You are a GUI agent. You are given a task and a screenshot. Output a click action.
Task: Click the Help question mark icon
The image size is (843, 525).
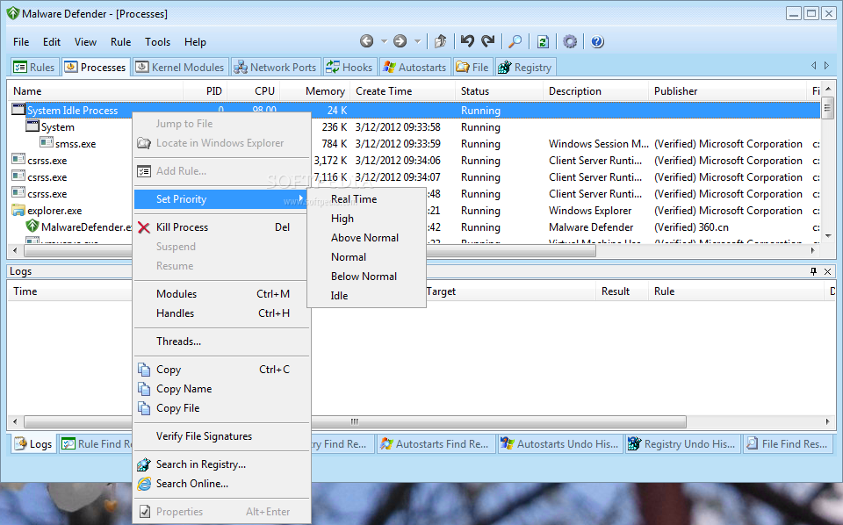pyautogui.click(x=597, y=41)
